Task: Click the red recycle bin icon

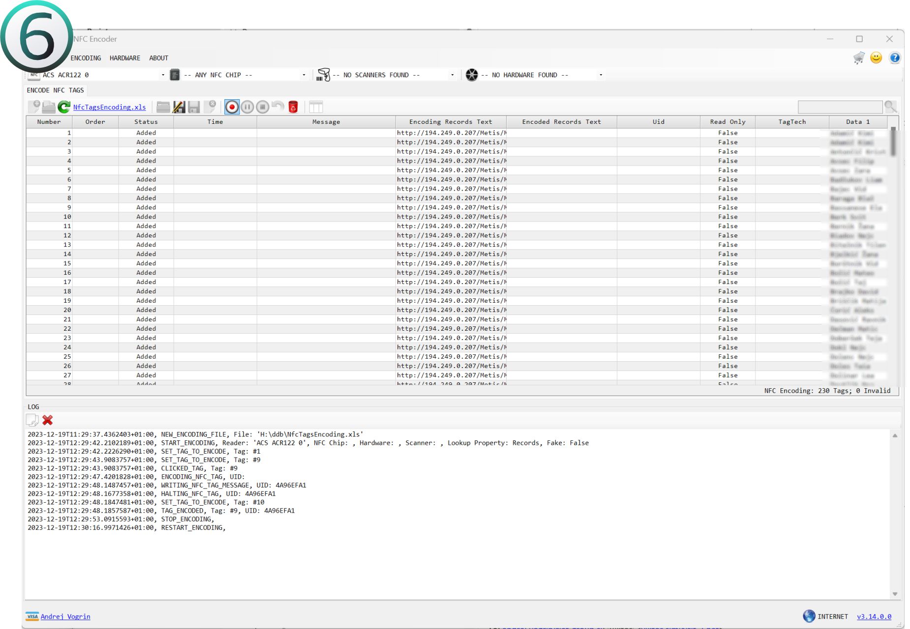Action: pos(293,107)
